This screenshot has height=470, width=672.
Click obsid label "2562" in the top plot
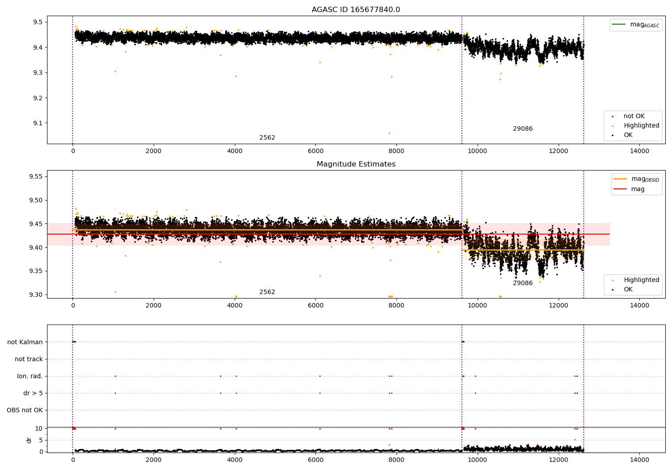267,138
